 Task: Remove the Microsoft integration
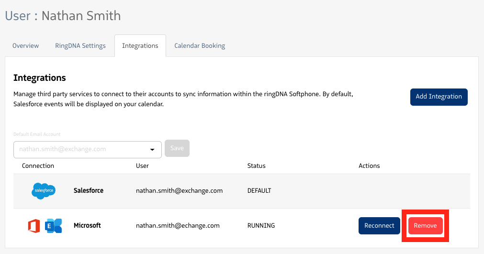click(425, 226)
